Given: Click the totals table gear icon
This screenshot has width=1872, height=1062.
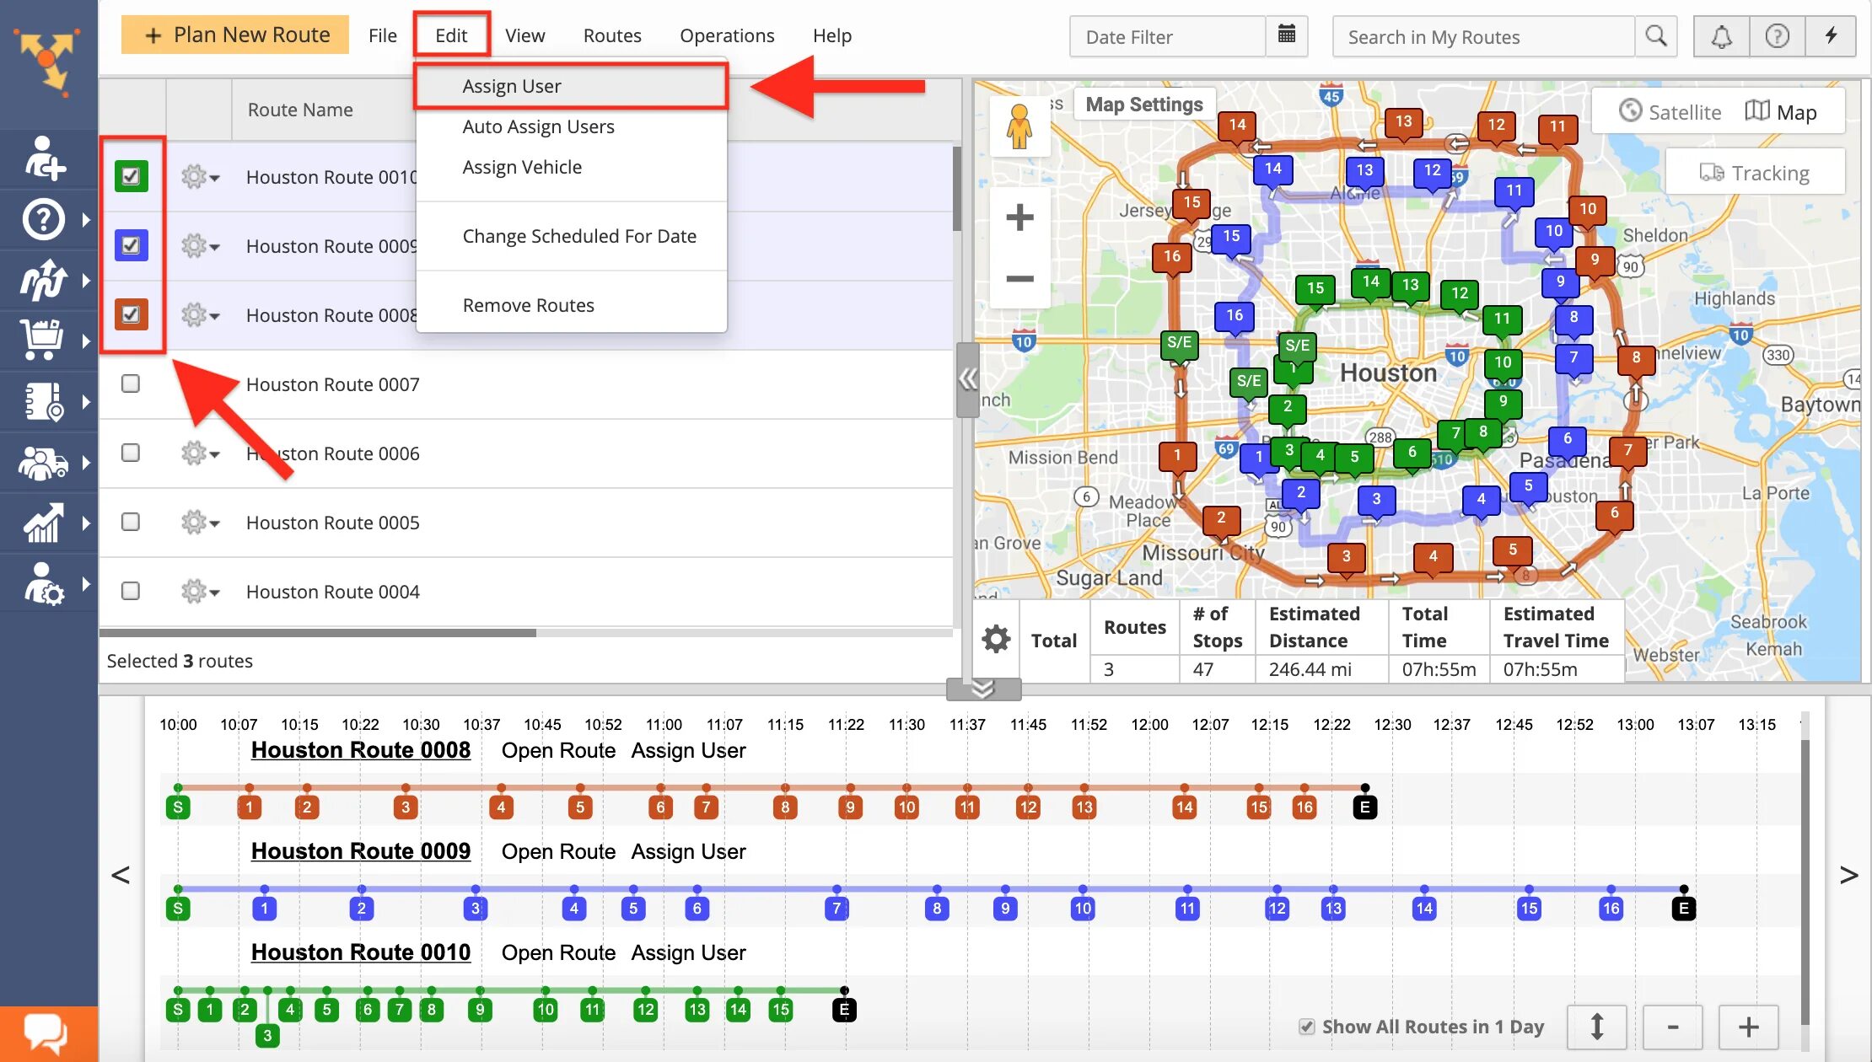Looking at the screenshot, I should [x=996, y=639].
